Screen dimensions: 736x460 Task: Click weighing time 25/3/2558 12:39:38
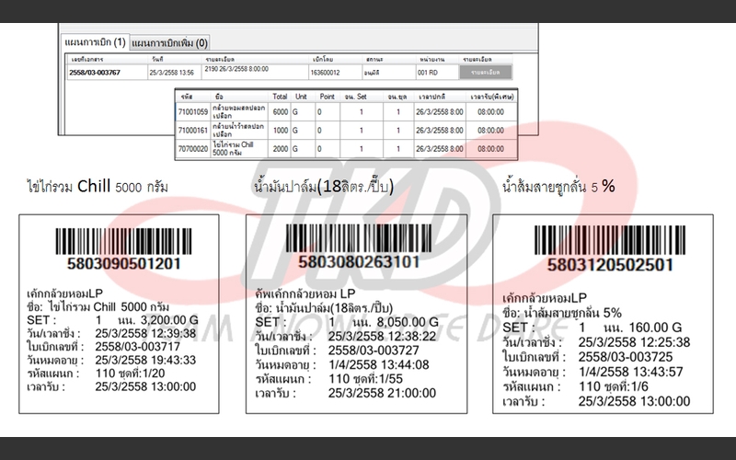point(145,333)
